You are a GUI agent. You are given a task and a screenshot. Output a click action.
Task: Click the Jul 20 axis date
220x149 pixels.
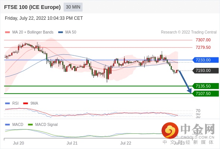click(x=19, y=143)
